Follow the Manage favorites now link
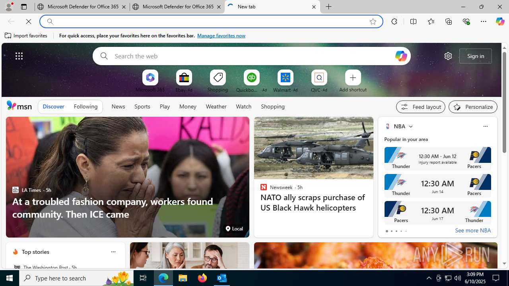This screenshot has height=286, width=509. (221, 36)
